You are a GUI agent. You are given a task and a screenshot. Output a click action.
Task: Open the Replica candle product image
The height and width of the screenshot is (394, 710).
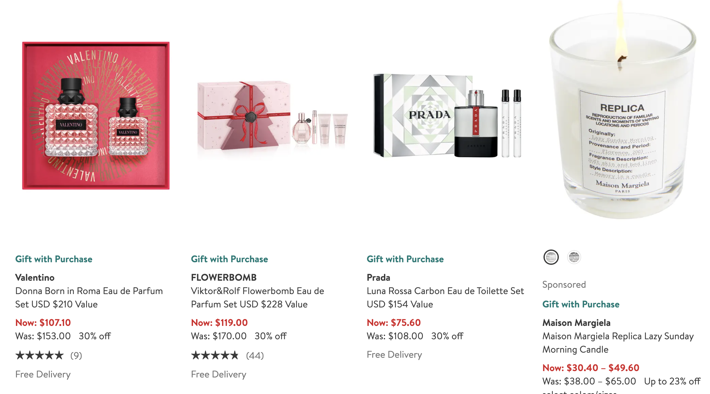(x=622, y=110)
